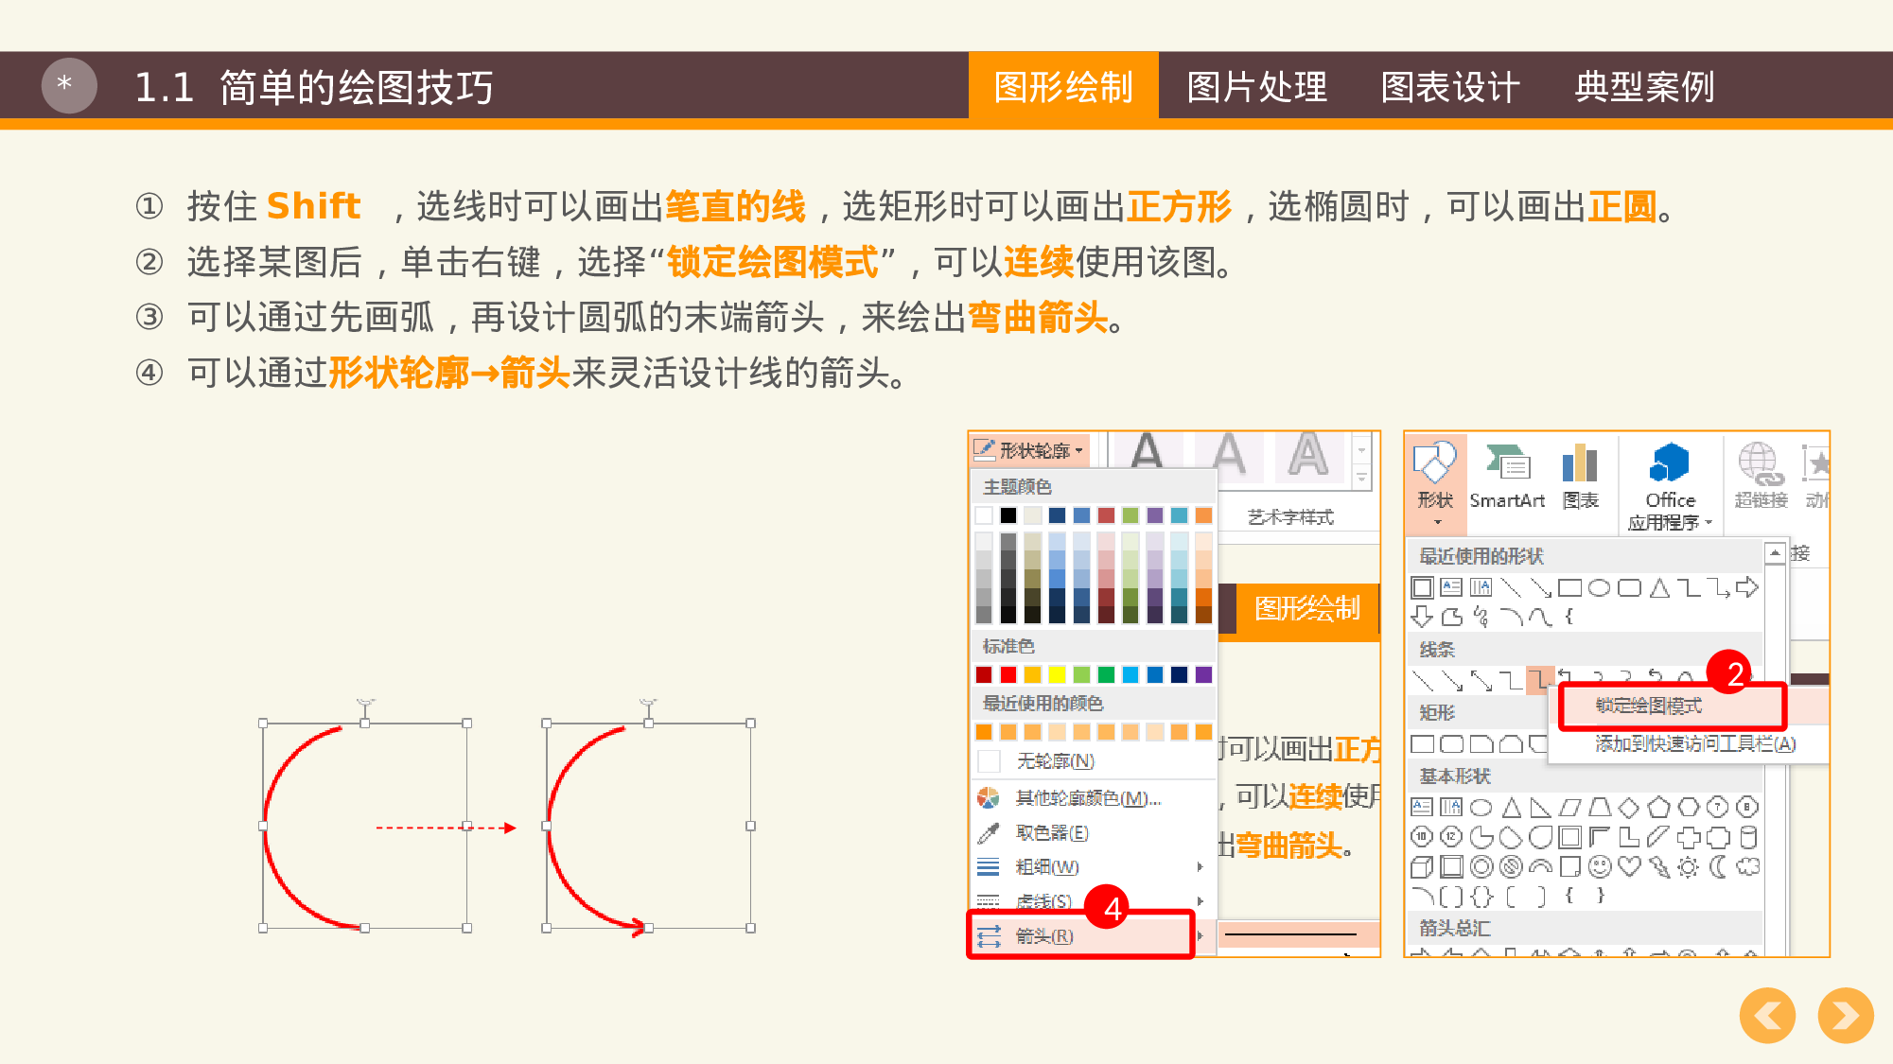Switch to the 图片处理 tab
This screenshot has width=1893, height=1064.
click(x=1256, y=87)
